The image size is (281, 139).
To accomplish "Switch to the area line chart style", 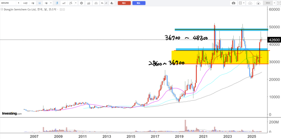I will click(x=64, y=3).
